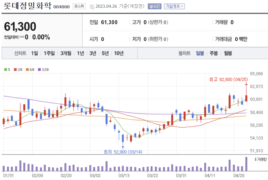This screenshot has height=180, width=268.
Task: Click the 01/31 date label on the axis
Action: [x=9, y=176]
